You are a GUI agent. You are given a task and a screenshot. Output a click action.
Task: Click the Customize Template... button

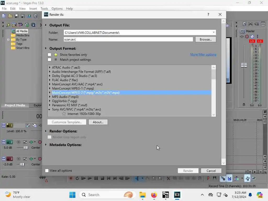coord(67,122)
